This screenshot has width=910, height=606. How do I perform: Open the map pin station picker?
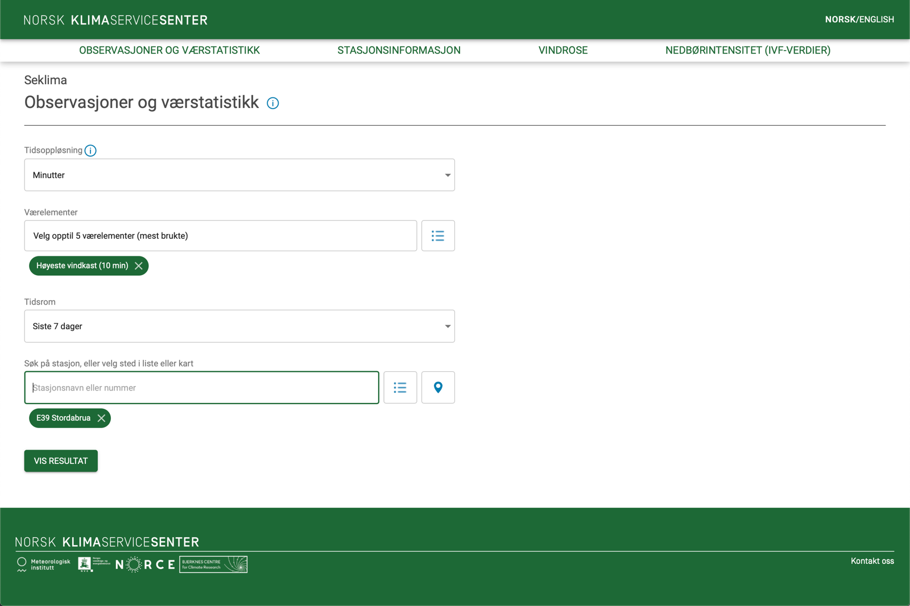(x=438, y=388)
